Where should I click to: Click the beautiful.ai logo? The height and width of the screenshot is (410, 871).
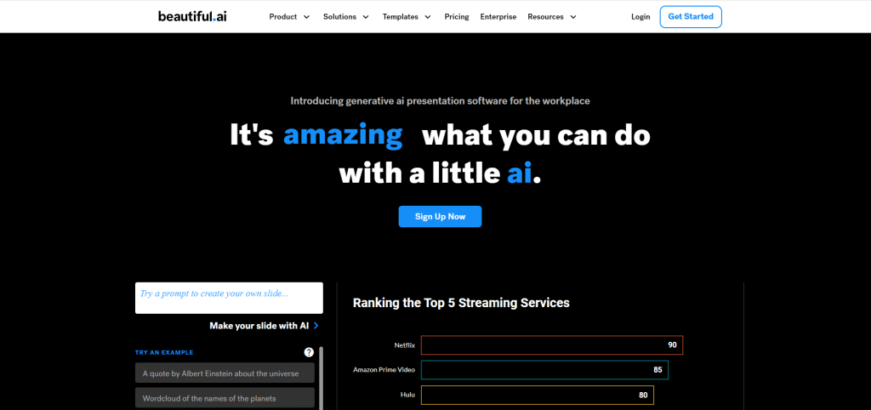click(x=191, y=16)
